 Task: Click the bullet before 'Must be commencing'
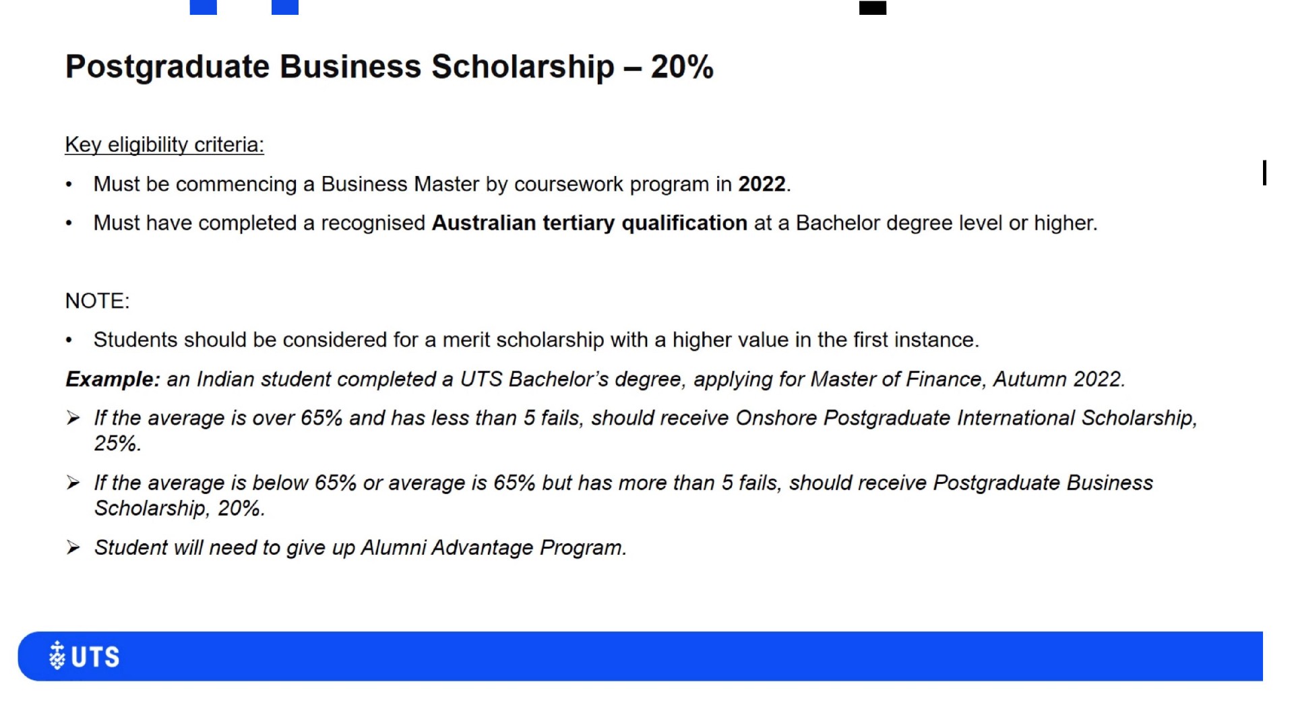(x=69, y=185)
